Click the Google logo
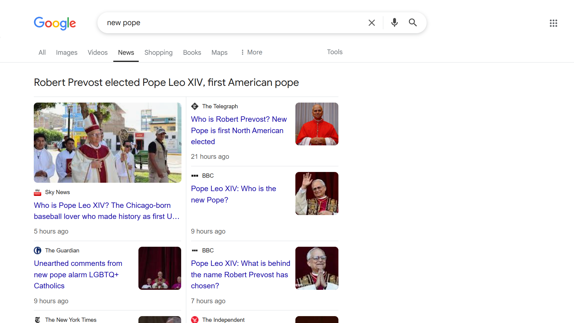 [x=55, y=23]
